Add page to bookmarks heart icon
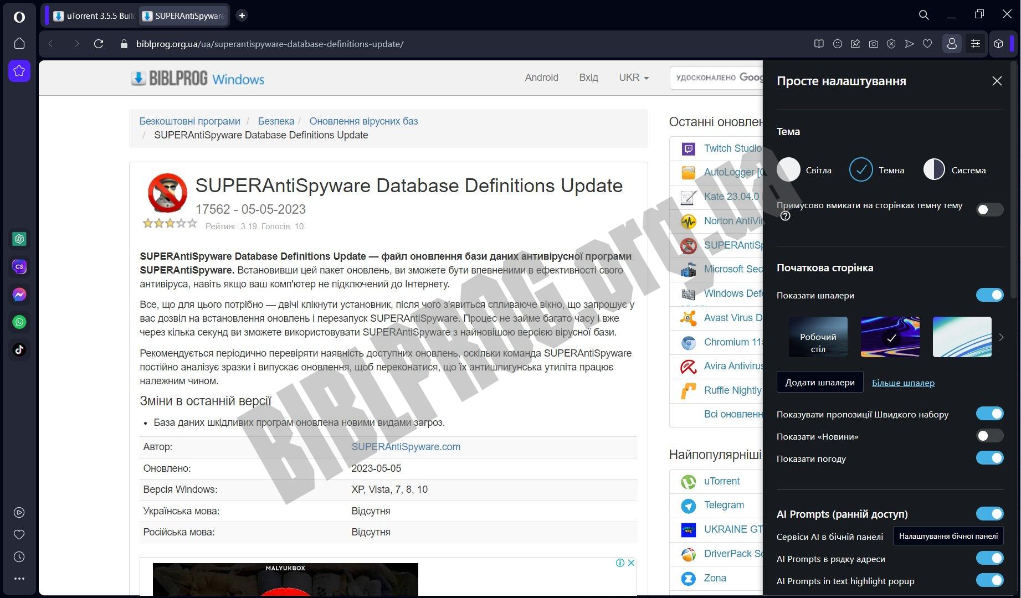The image size is (1021, 598). pos(927,44)
